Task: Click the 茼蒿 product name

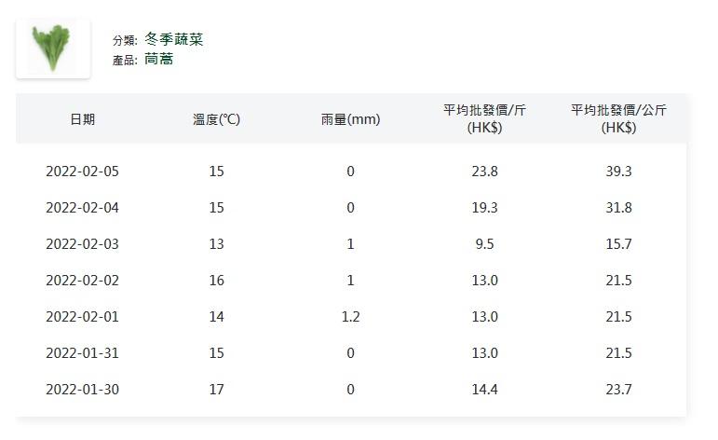Action: pos(158,60)
